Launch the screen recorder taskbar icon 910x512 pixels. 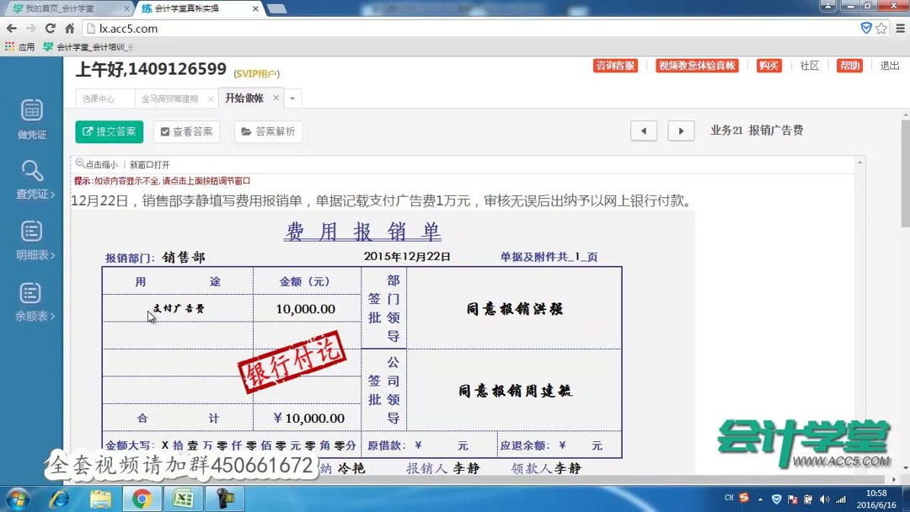point(224,498)
